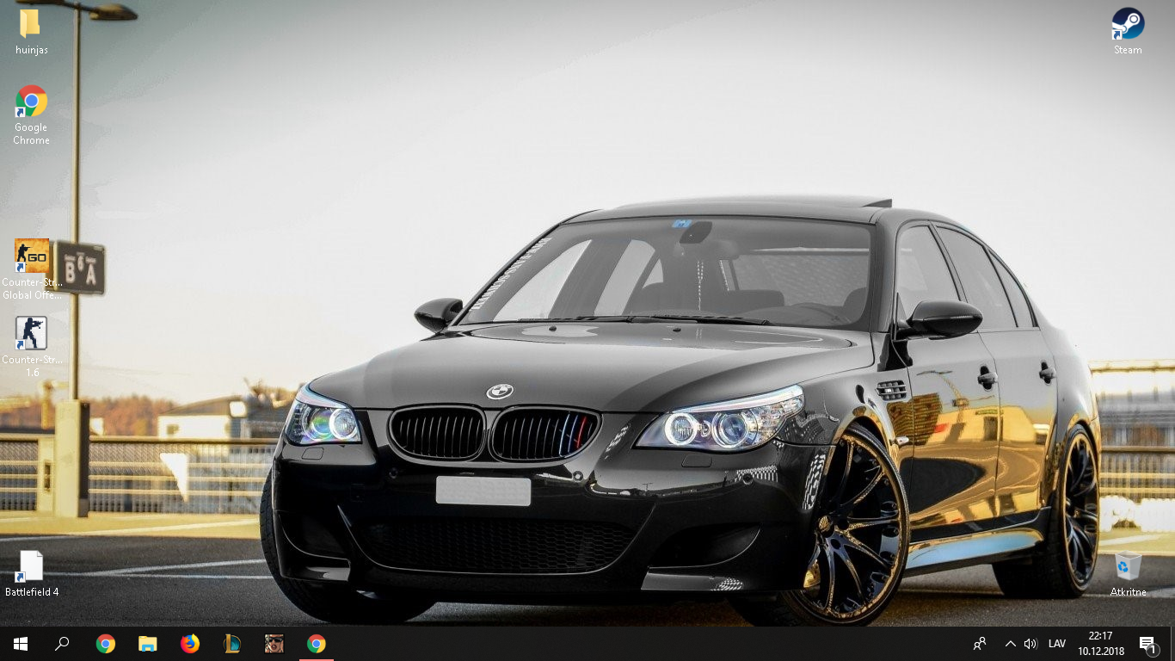Open the Windows Start menu
The height and width of the screenshot is (661, 1175).
click(x=21, y=644)
